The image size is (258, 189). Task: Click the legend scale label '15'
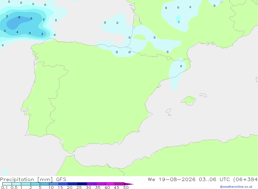(x=60, y=187)
